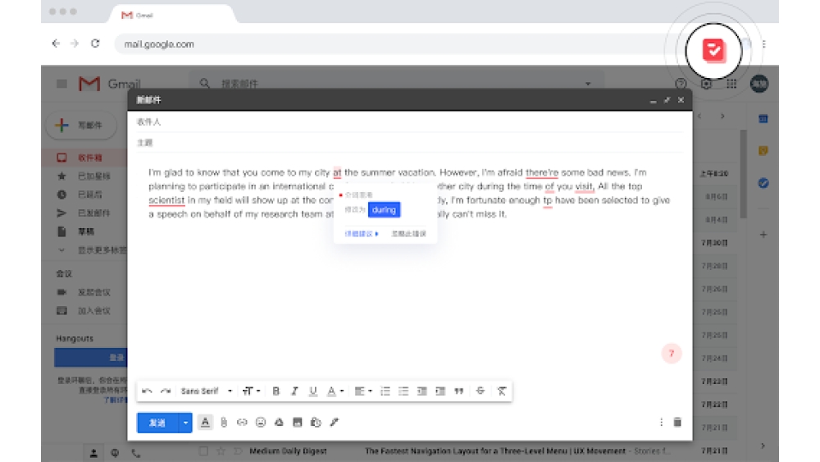Open the text alignment dropdown
This screenshot has height=462, width=820.
pyautogui.click(x=363, y=391)
